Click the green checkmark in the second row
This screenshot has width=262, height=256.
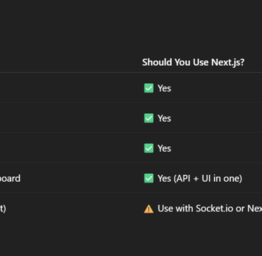[149, 118]
